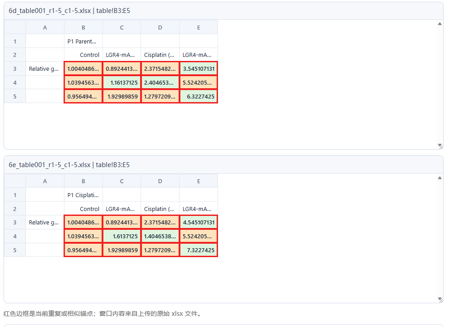Select LGR4-mA... cell in column C of 6d
The height and width of the screenshot is (327, 449).
tap(122, 55)
